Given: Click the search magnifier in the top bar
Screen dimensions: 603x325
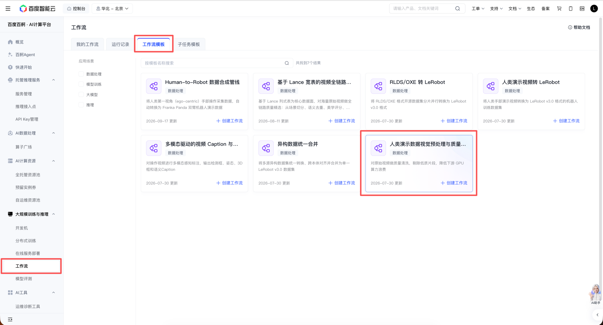Looking at the screenshot, I should pyautogui.click(x=458, y=8).
